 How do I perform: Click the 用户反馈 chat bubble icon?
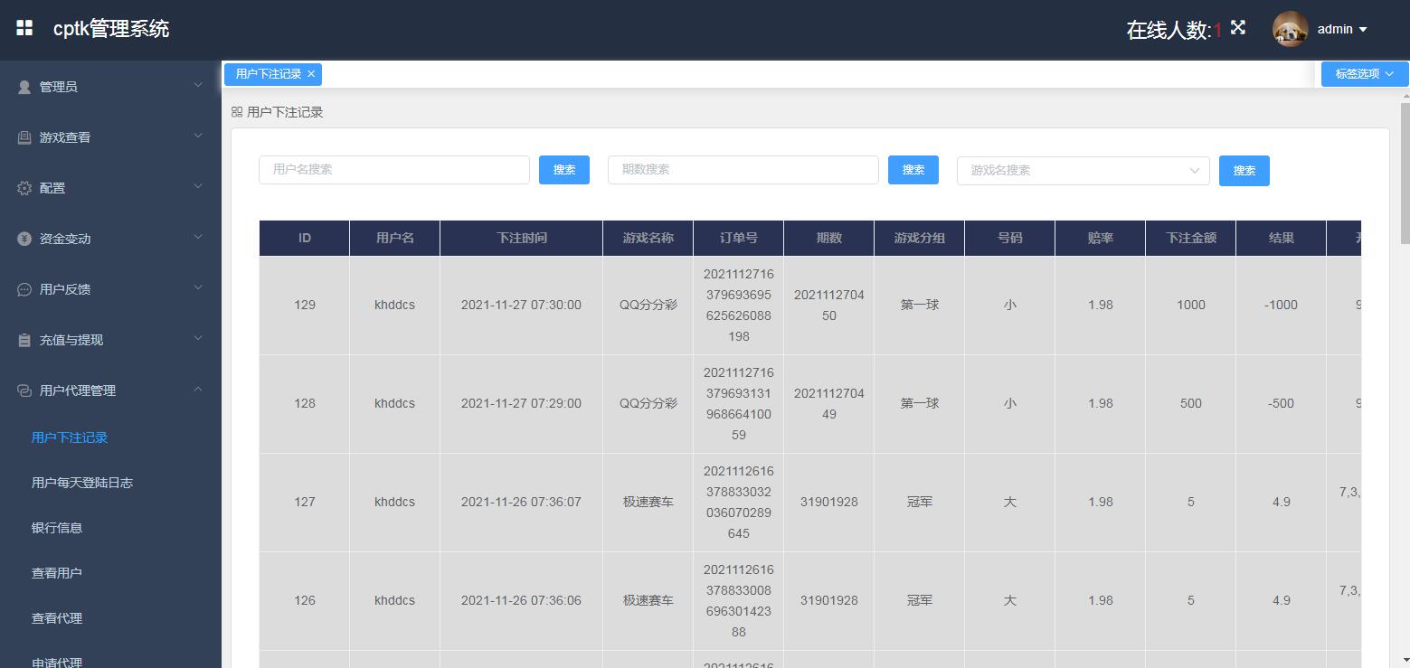(x=24, y=289)
